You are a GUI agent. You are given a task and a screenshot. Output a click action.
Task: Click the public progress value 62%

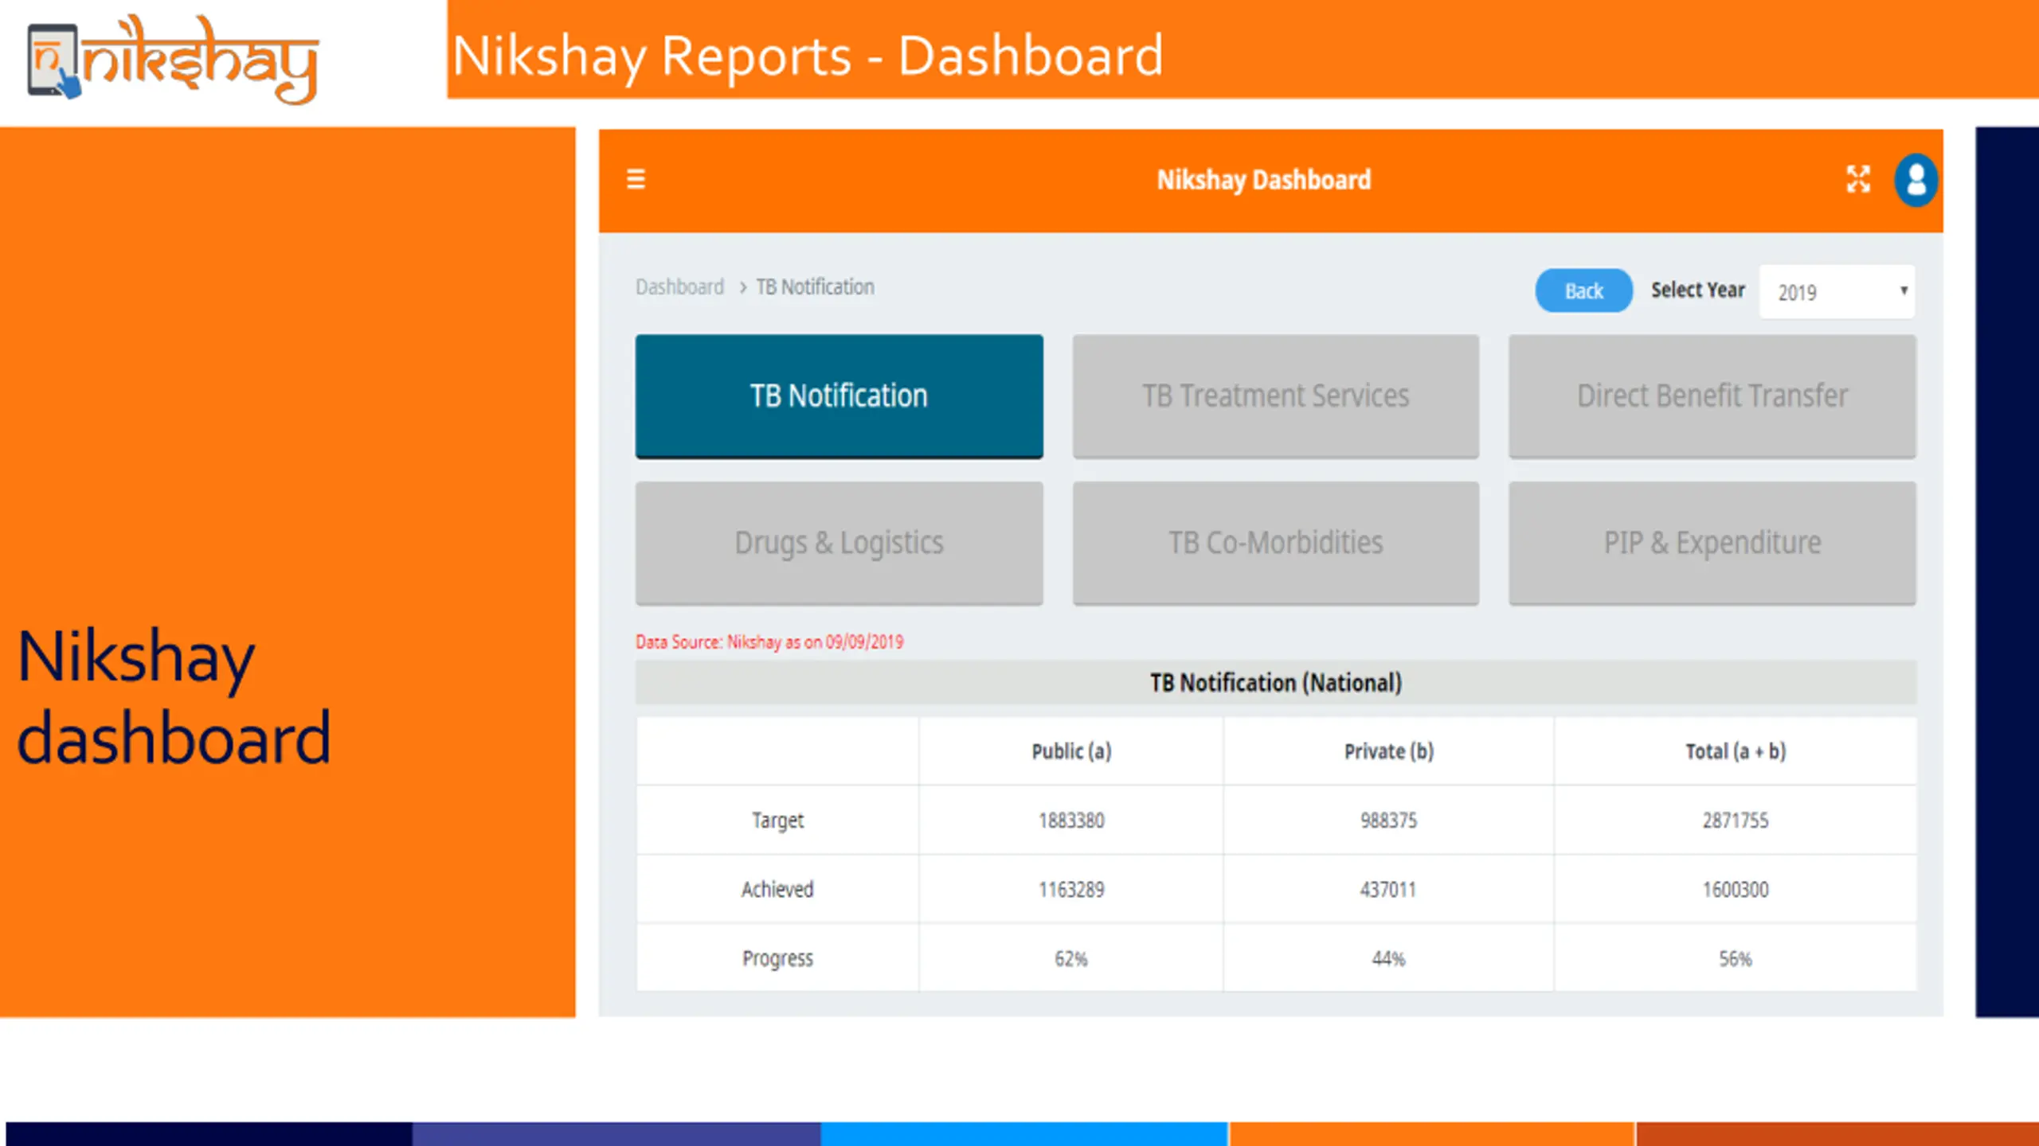(x=1071, y=958)
